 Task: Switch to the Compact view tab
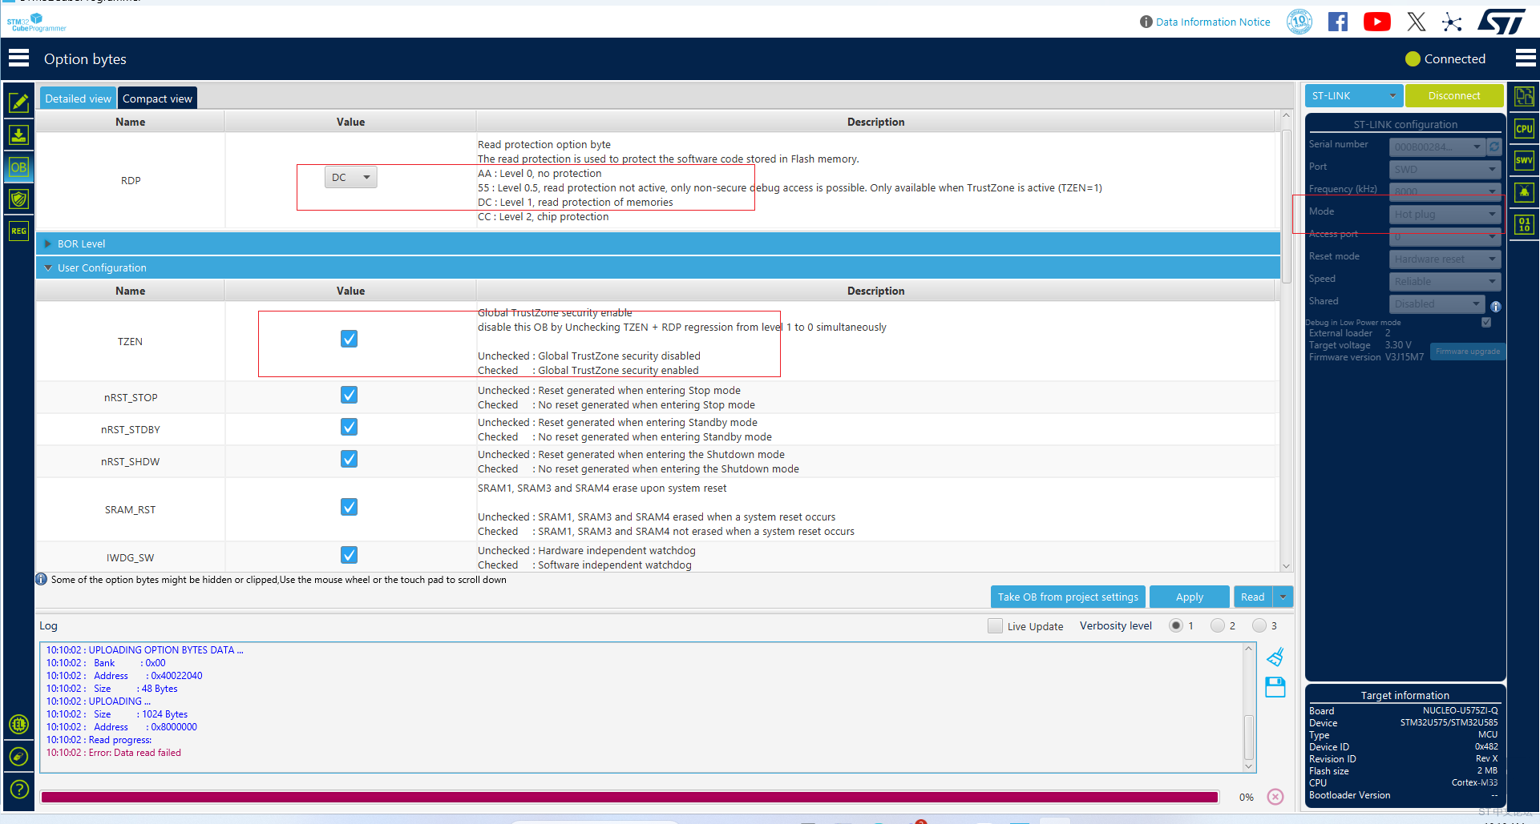click(157, 98)
